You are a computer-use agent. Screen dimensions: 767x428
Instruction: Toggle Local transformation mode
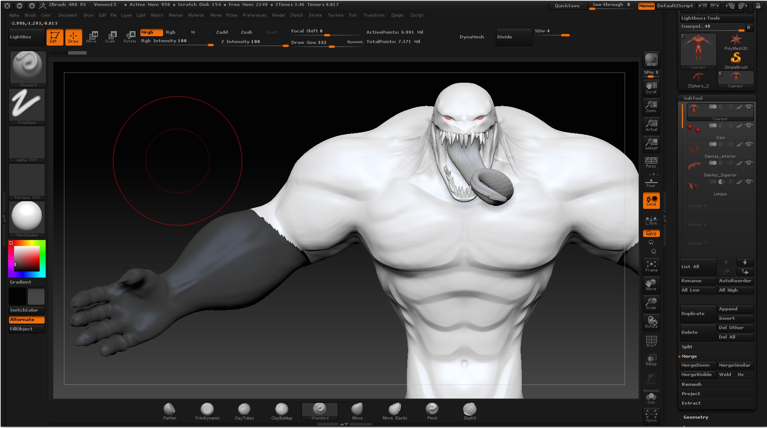pyautogui.click(x=651, y=201)
